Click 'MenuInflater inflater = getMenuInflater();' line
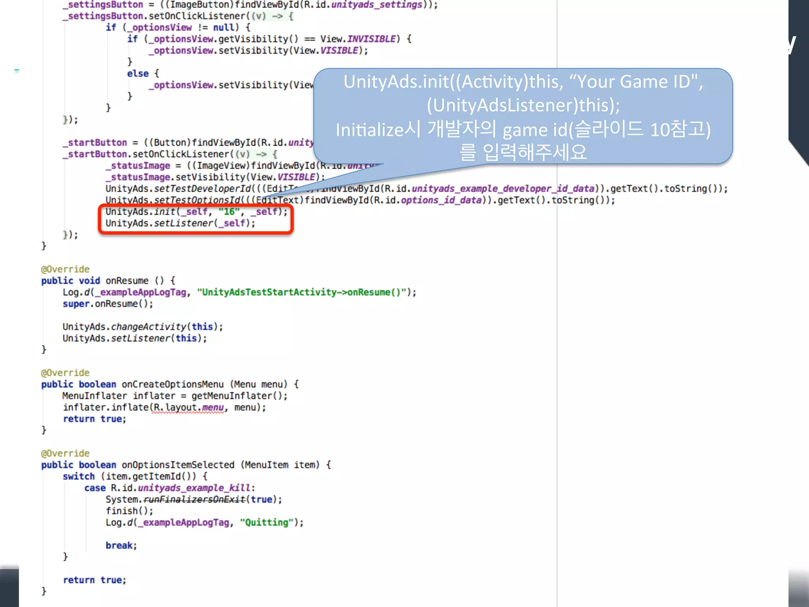This screenshot has height=607, width=809. click(x=175, y=396)
